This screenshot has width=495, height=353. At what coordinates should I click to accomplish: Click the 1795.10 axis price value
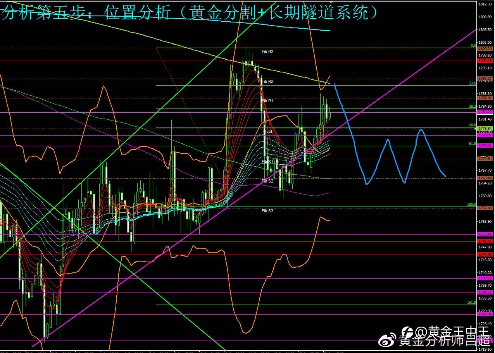[486, 68]
